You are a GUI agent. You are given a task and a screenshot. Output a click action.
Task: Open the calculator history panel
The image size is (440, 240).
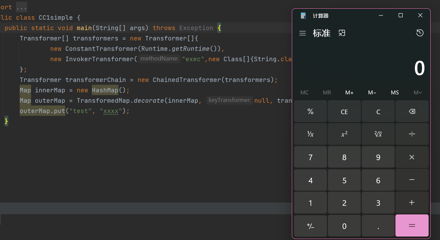click(x=420, y=33)
